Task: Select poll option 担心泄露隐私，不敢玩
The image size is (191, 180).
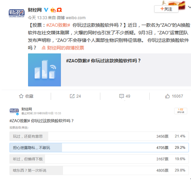Action: tap(99, 148)
